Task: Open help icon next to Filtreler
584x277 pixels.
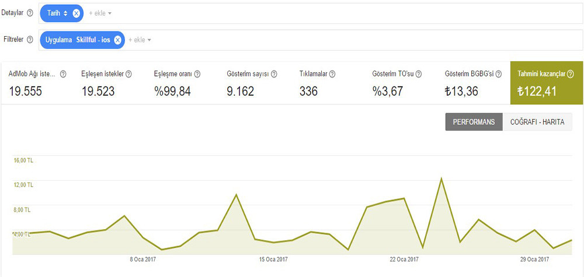Action: [x=30, y=40]
